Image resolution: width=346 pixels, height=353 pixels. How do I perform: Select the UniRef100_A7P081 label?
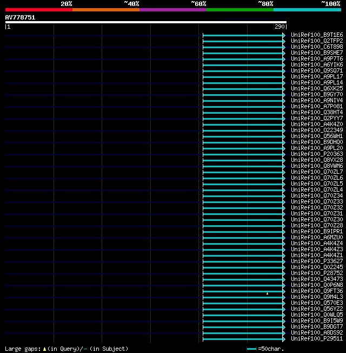click(x=317, y=106)
